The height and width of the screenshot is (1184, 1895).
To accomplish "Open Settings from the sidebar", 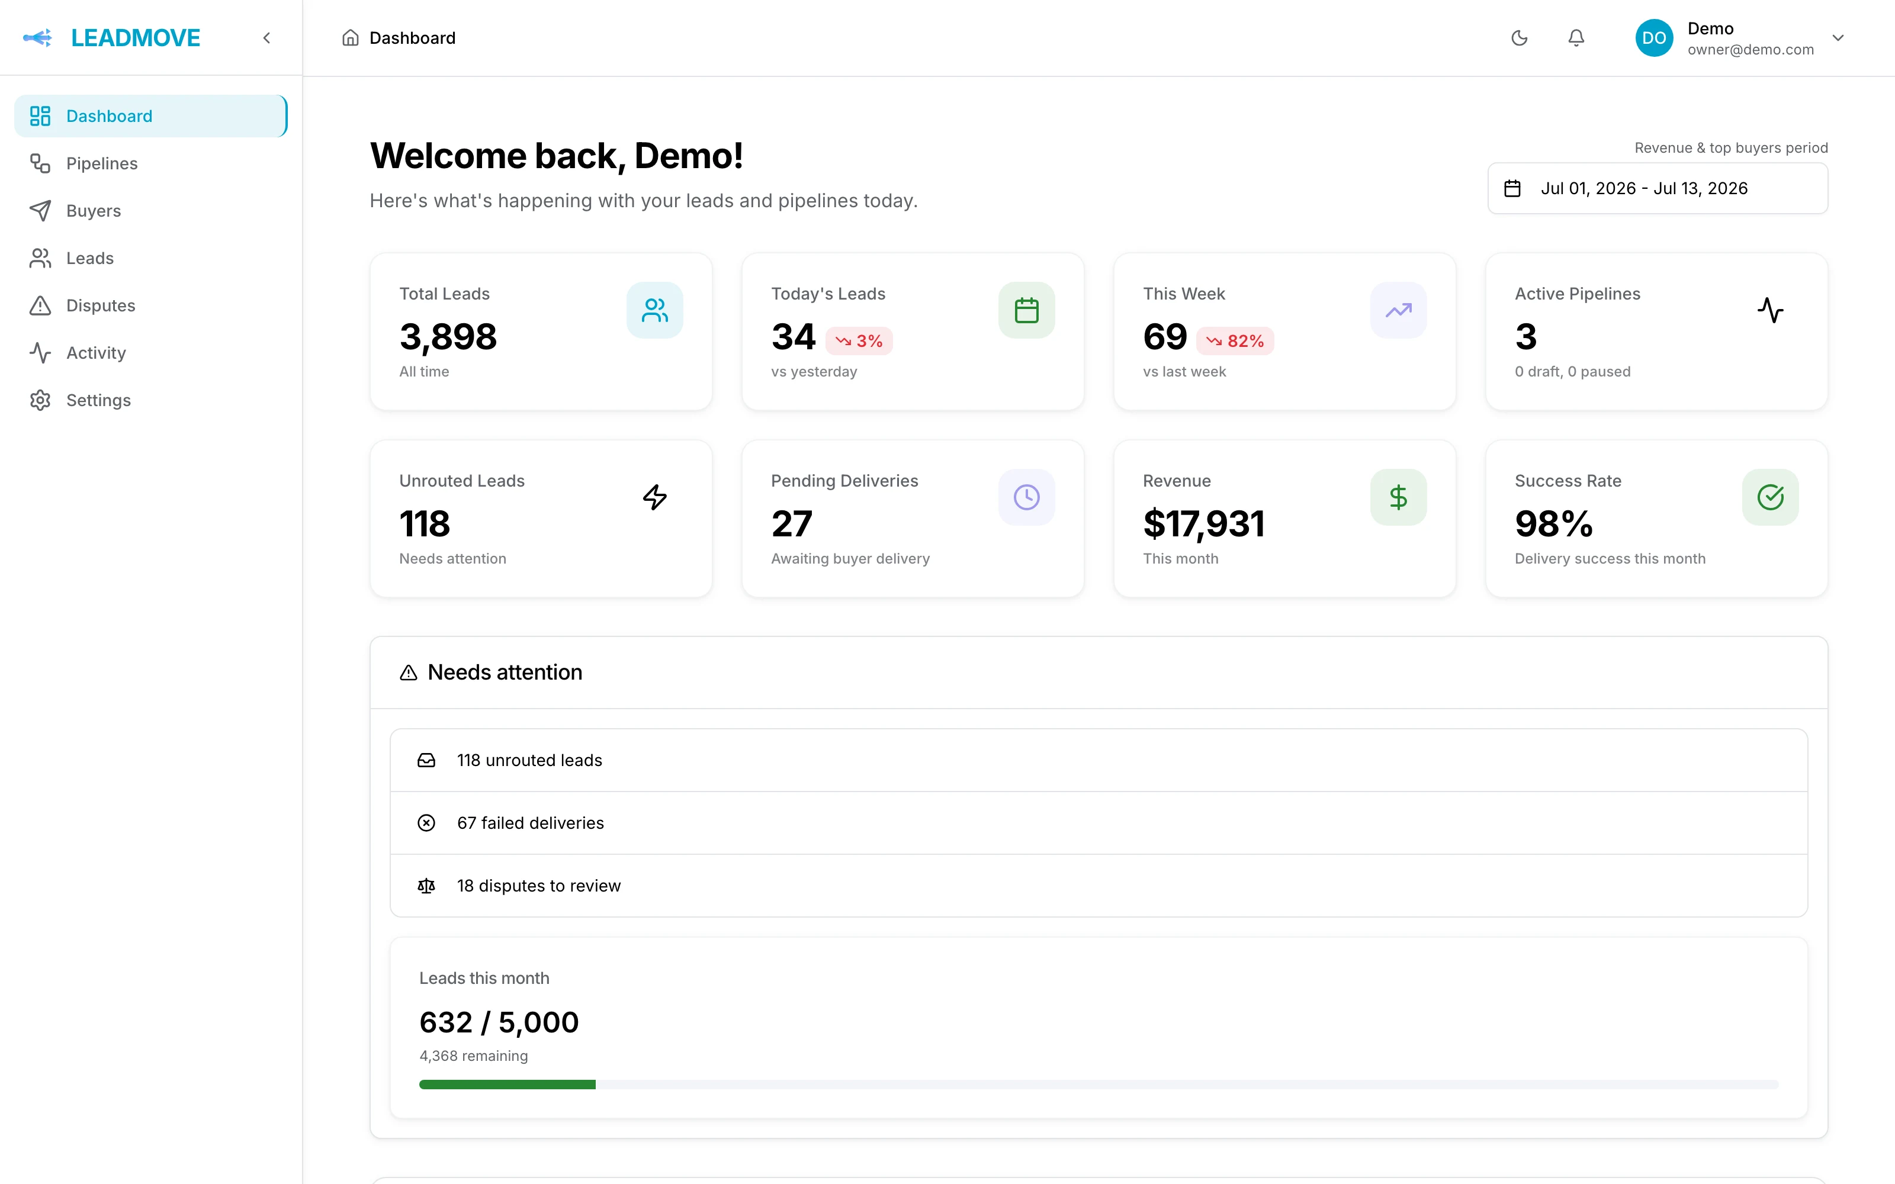I will [150, 400].
